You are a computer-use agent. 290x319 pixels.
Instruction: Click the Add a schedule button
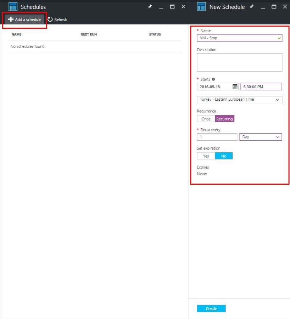coord(24,19)
